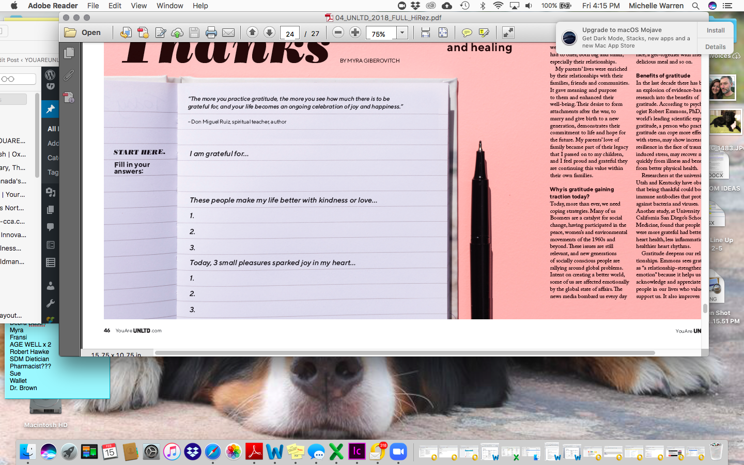Select the highlight text tool
The width and height of the screenshot is (744, 465).
click(x=484, y=33)
